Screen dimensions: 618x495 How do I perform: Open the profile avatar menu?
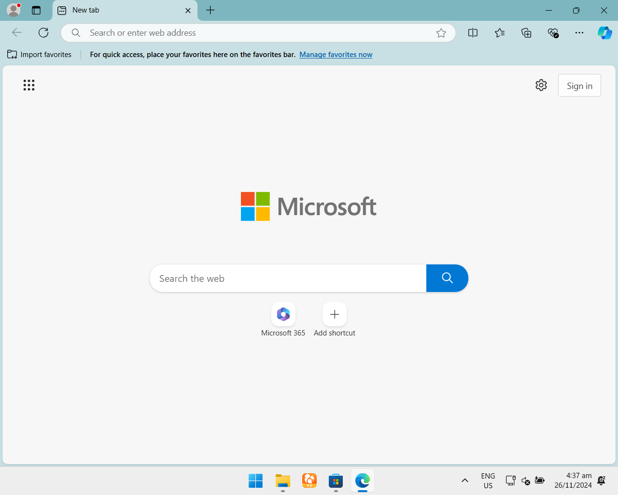click(x=14, y=10)
